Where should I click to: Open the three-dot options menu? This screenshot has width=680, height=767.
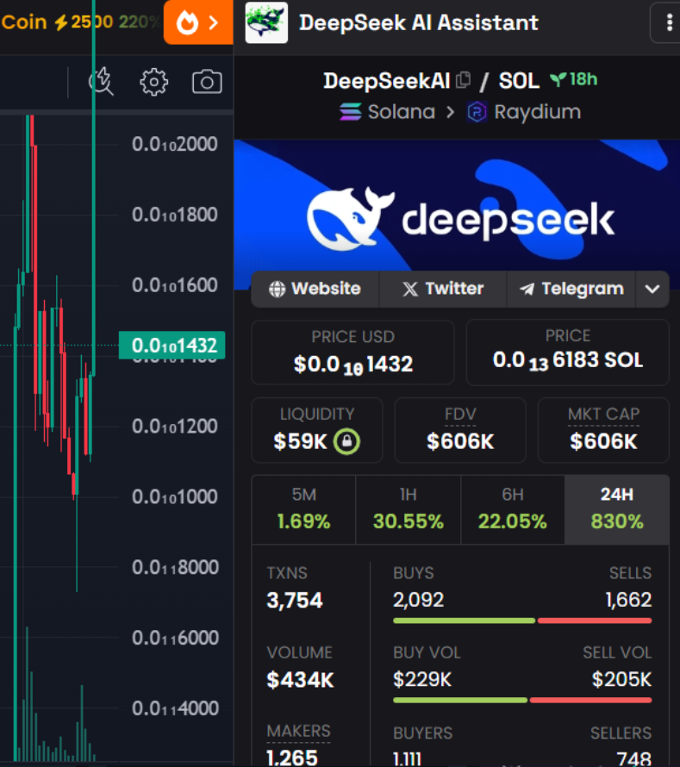[670, 22]
